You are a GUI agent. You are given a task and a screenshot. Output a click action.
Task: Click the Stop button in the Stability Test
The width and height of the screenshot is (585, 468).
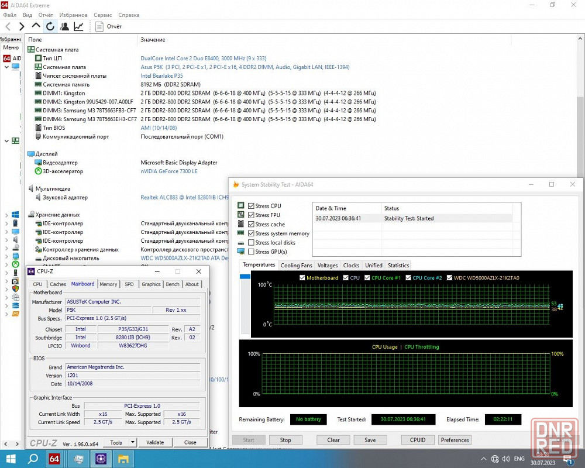coord(285,440)
